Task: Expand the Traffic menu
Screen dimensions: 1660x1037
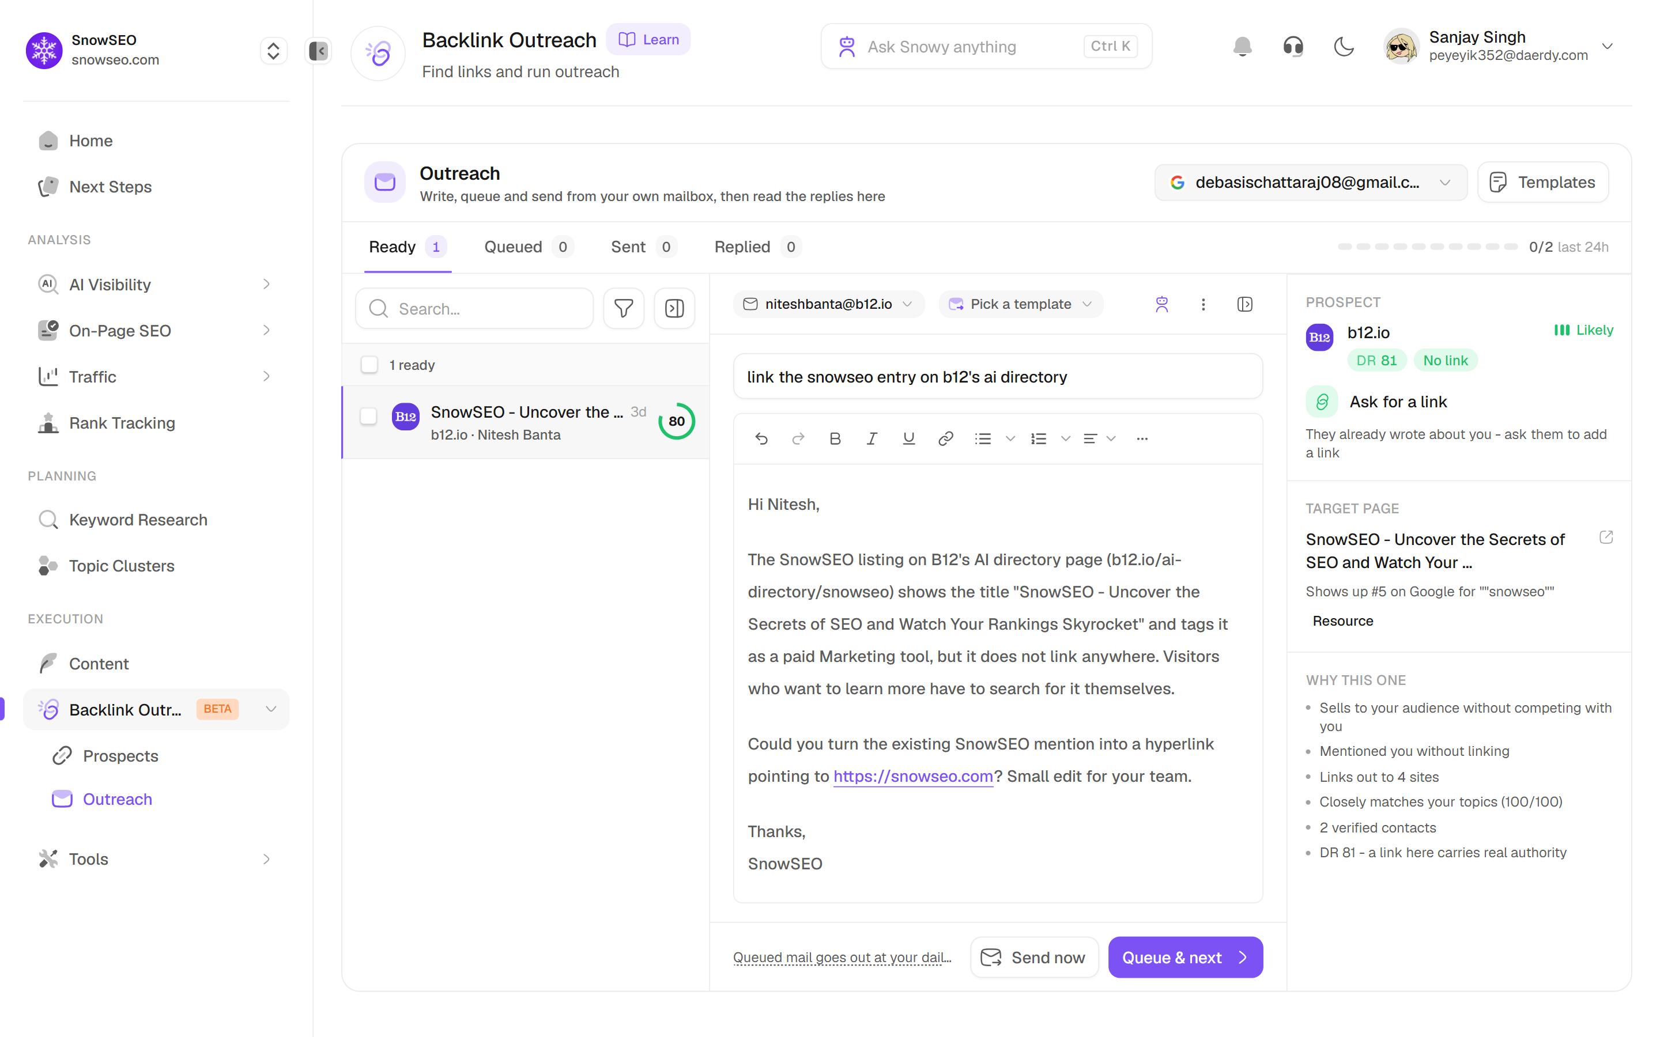Action: coord(266,376)
